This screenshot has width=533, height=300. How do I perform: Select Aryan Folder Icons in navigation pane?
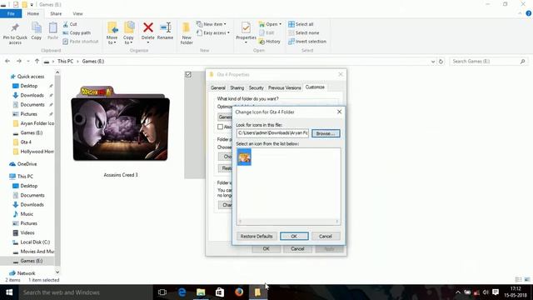33,123
